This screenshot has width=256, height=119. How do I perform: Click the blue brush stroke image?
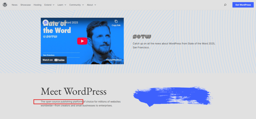(173, 96)
